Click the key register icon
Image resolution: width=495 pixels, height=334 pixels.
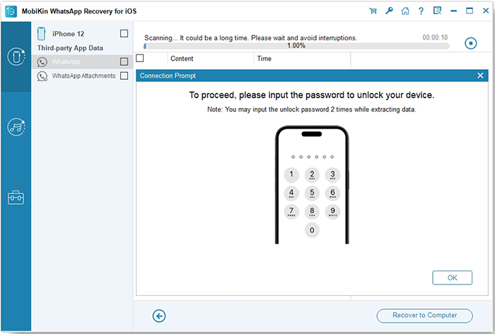click(389, 11)
